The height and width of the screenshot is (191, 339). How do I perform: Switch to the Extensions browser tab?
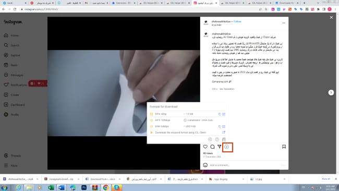(124, 3)
